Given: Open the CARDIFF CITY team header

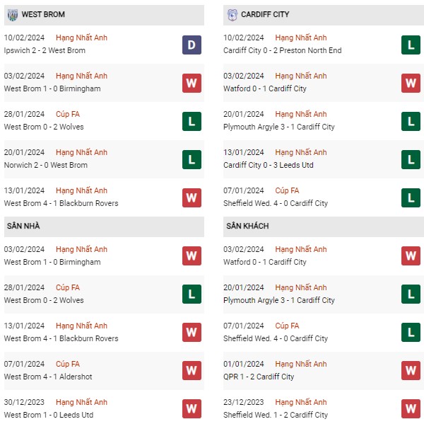Looking at the screenshot, I should click(324, 15).
